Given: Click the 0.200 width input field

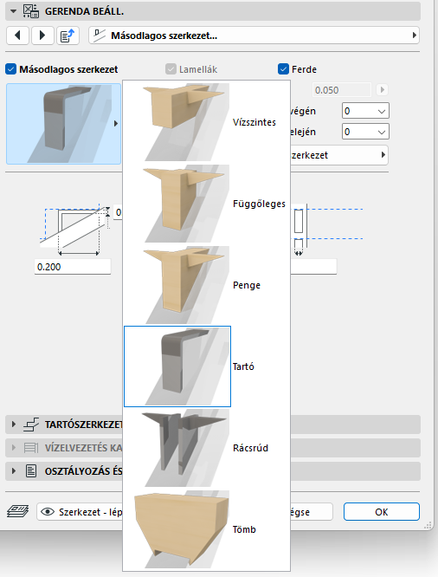Looking at the screenshot, I should [73, 267].
